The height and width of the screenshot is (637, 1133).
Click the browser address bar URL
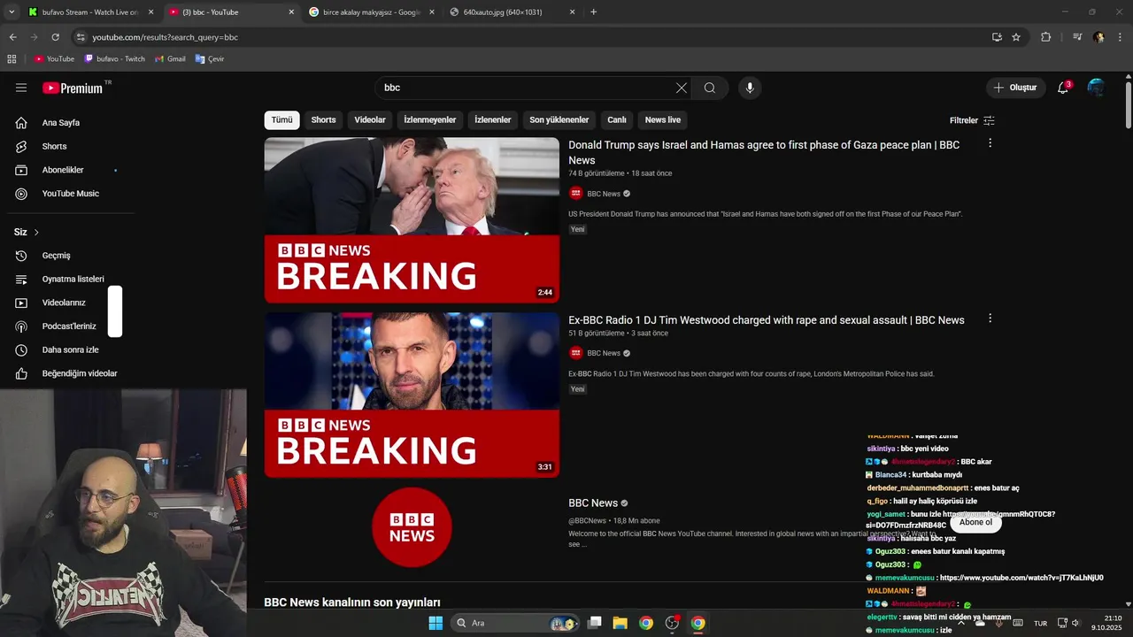166,37
